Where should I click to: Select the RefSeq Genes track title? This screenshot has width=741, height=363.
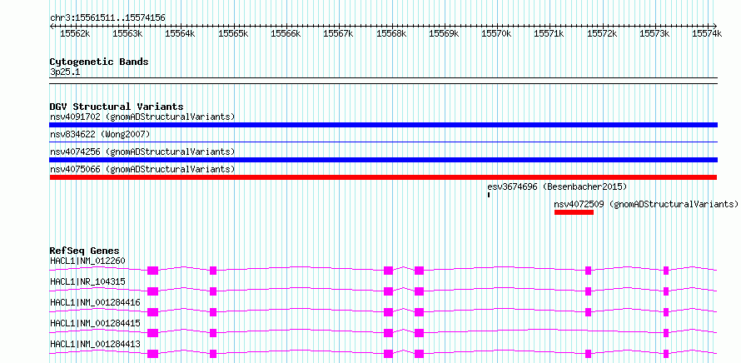pyautogui.click(x=85, y=251)
